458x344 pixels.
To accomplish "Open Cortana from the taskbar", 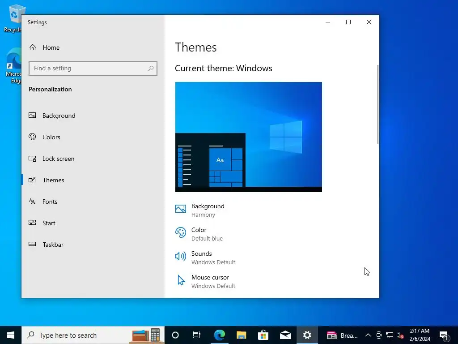I will tap(175, 335).
